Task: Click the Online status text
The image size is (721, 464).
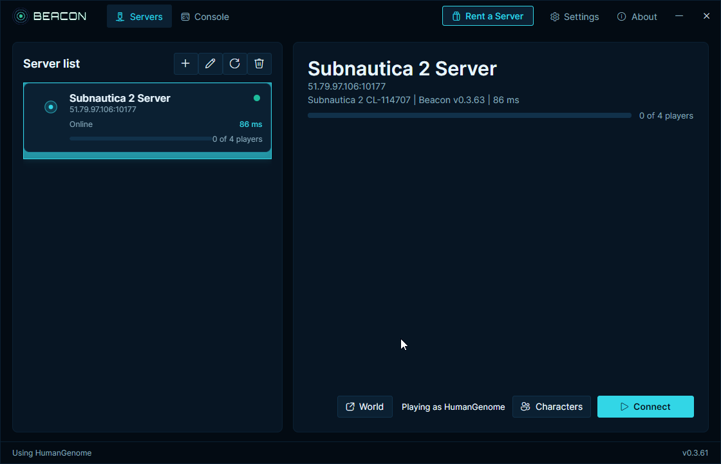Action: pos(81,124)
